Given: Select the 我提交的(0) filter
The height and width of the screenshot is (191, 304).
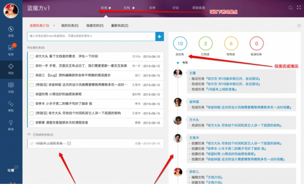Looking at the screenshot, I should tap(95, 25).
